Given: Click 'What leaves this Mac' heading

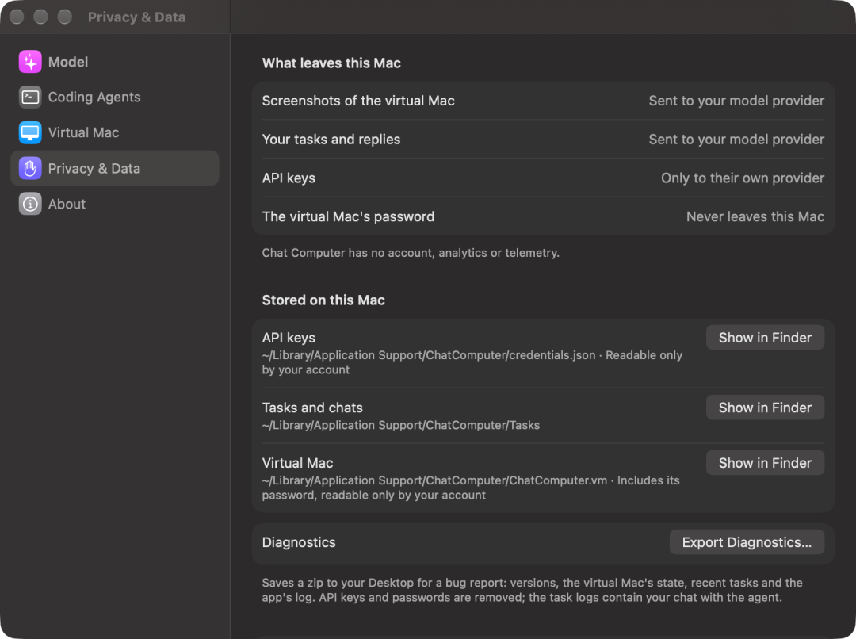Looking at the screenshot, I should click(x=331, y=63).
